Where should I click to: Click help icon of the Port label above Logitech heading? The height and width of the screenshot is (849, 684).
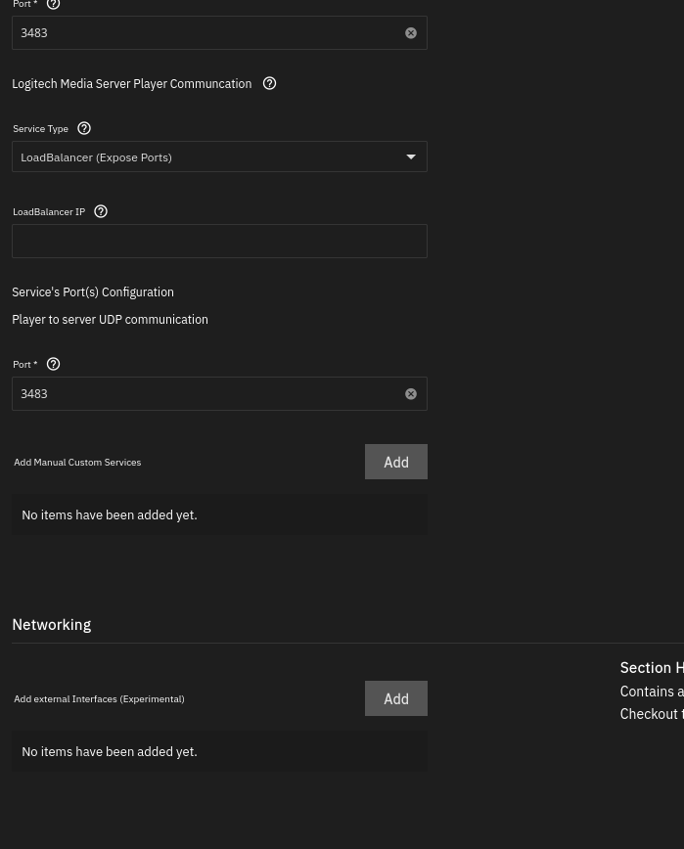tap(53, 4)
